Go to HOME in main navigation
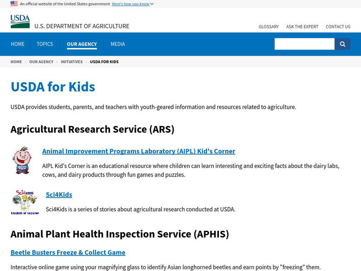The width and height of the screenshot is (361, 271). (18, 44)
